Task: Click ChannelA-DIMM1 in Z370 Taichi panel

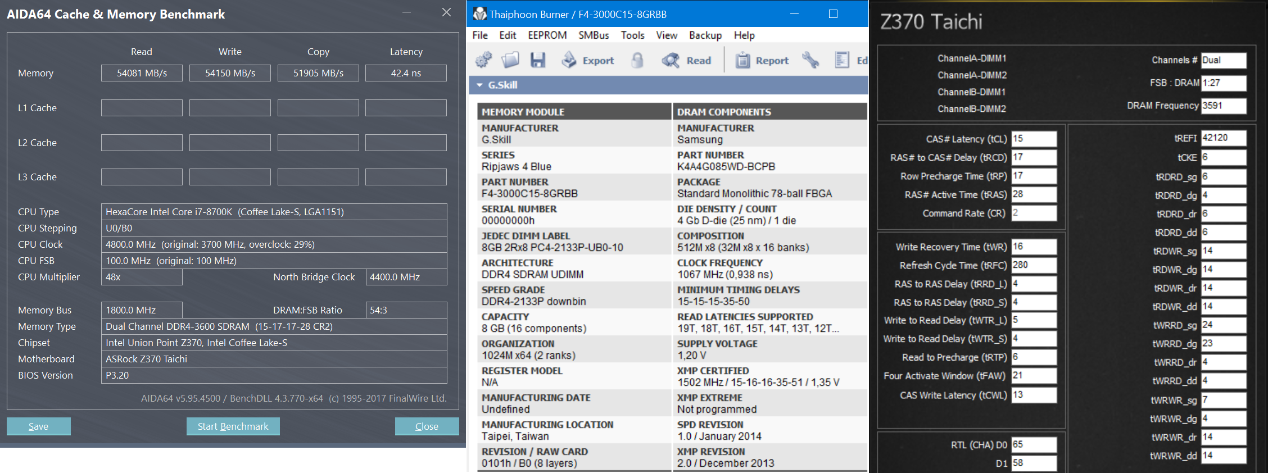Action: tap(972, 58)
